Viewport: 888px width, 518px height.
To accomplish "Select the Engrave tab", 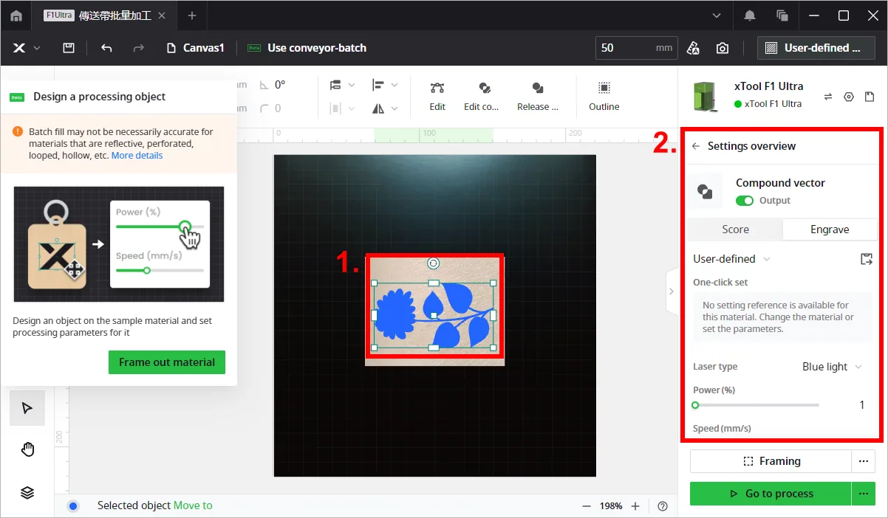I will [830, 229].
